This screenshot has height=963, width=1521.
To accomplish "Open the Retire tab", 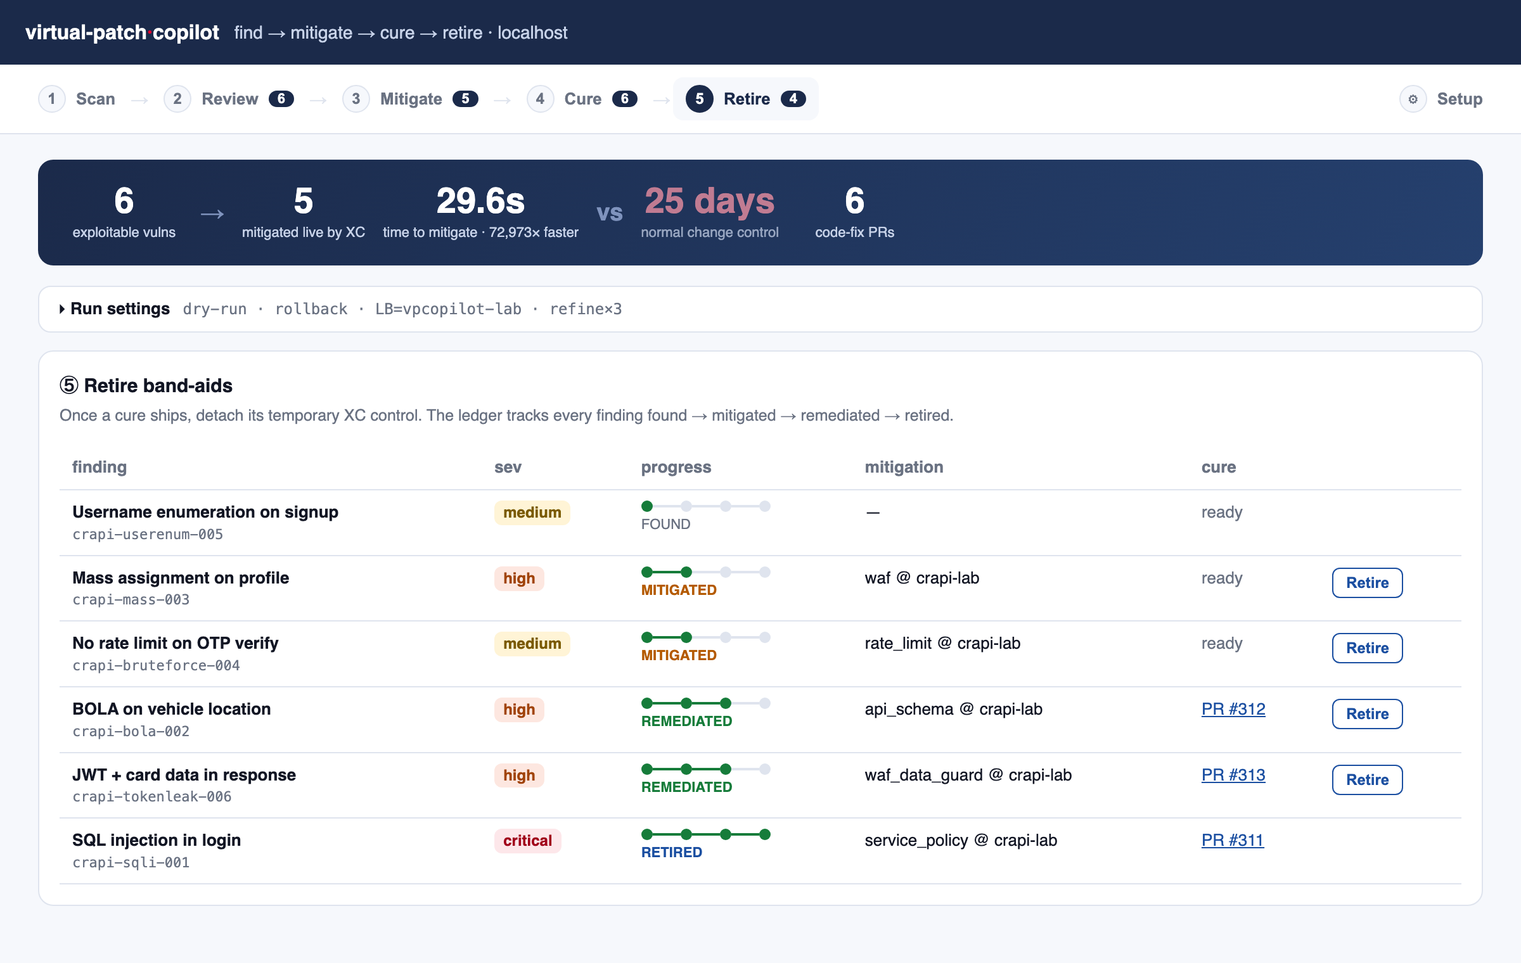I will click(745, 99).
